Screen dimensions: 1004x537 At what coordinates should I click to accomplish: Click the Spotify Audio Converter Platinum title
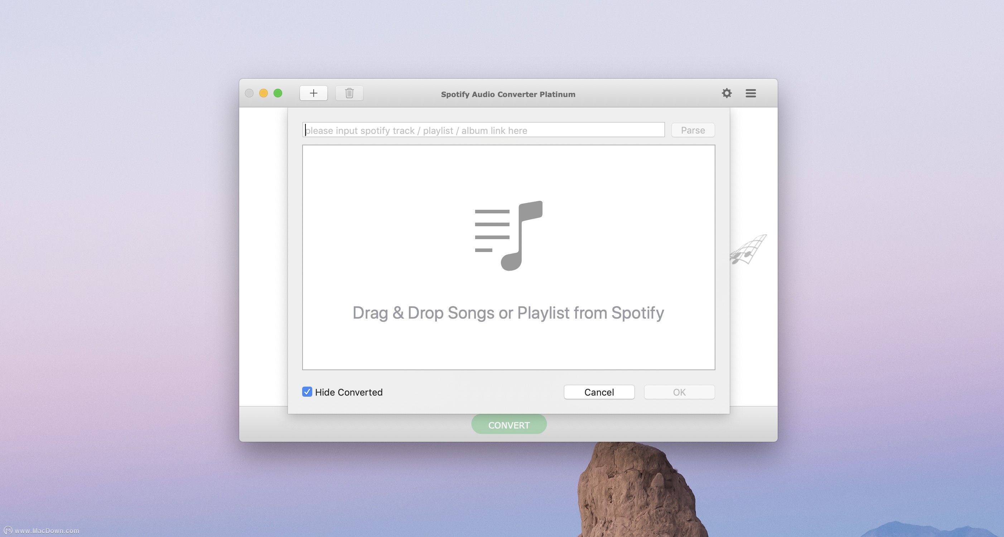click(508, 94)
